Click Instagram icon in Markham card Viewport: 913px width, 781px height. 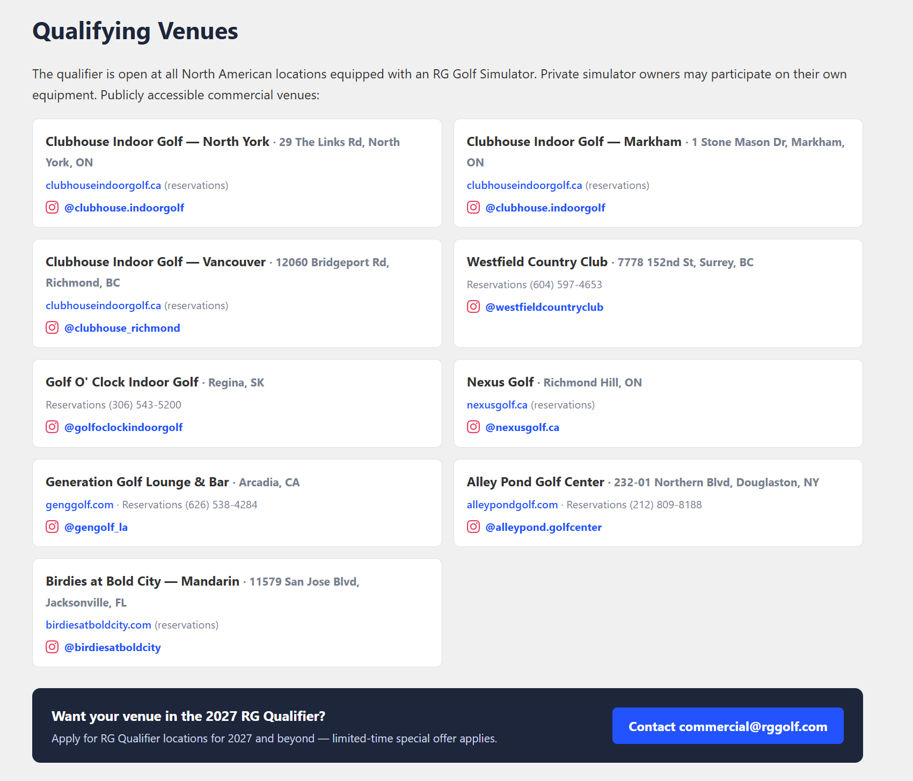[x=473, y=207]
